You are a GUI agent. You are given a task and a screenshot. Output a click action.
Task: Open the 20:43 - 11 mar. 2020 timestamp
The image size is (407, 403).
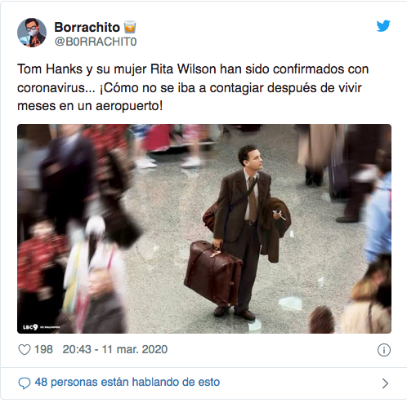[115, 349]
